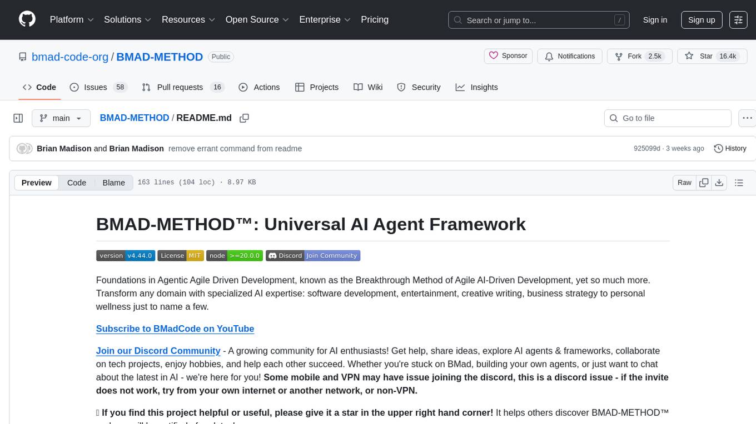Expand the main branch dropdown
The width and height of the screenshot is (756, 424).
[61, 118]
